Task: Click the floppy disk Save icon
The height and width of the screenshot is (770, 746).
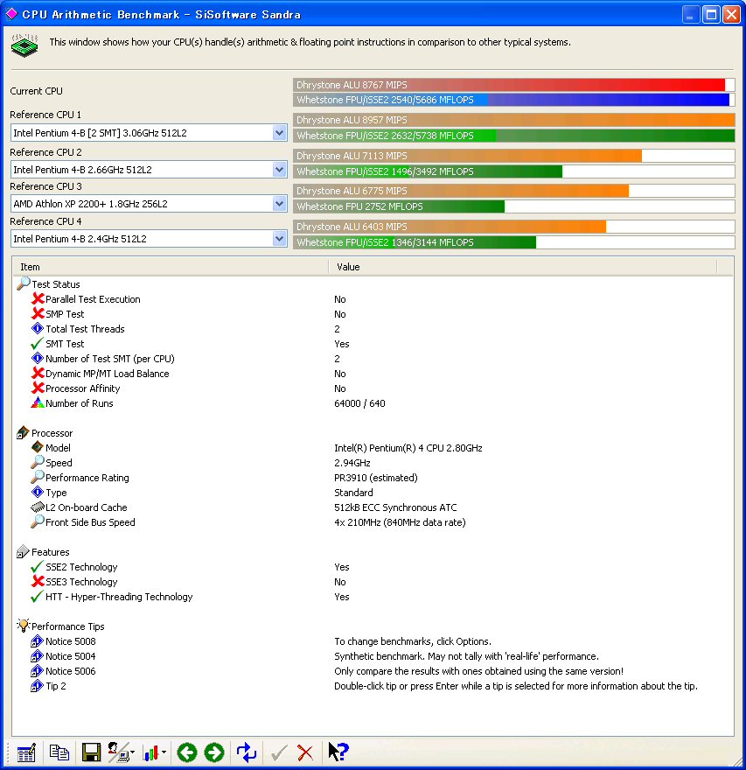Action: tap(91, 752)
